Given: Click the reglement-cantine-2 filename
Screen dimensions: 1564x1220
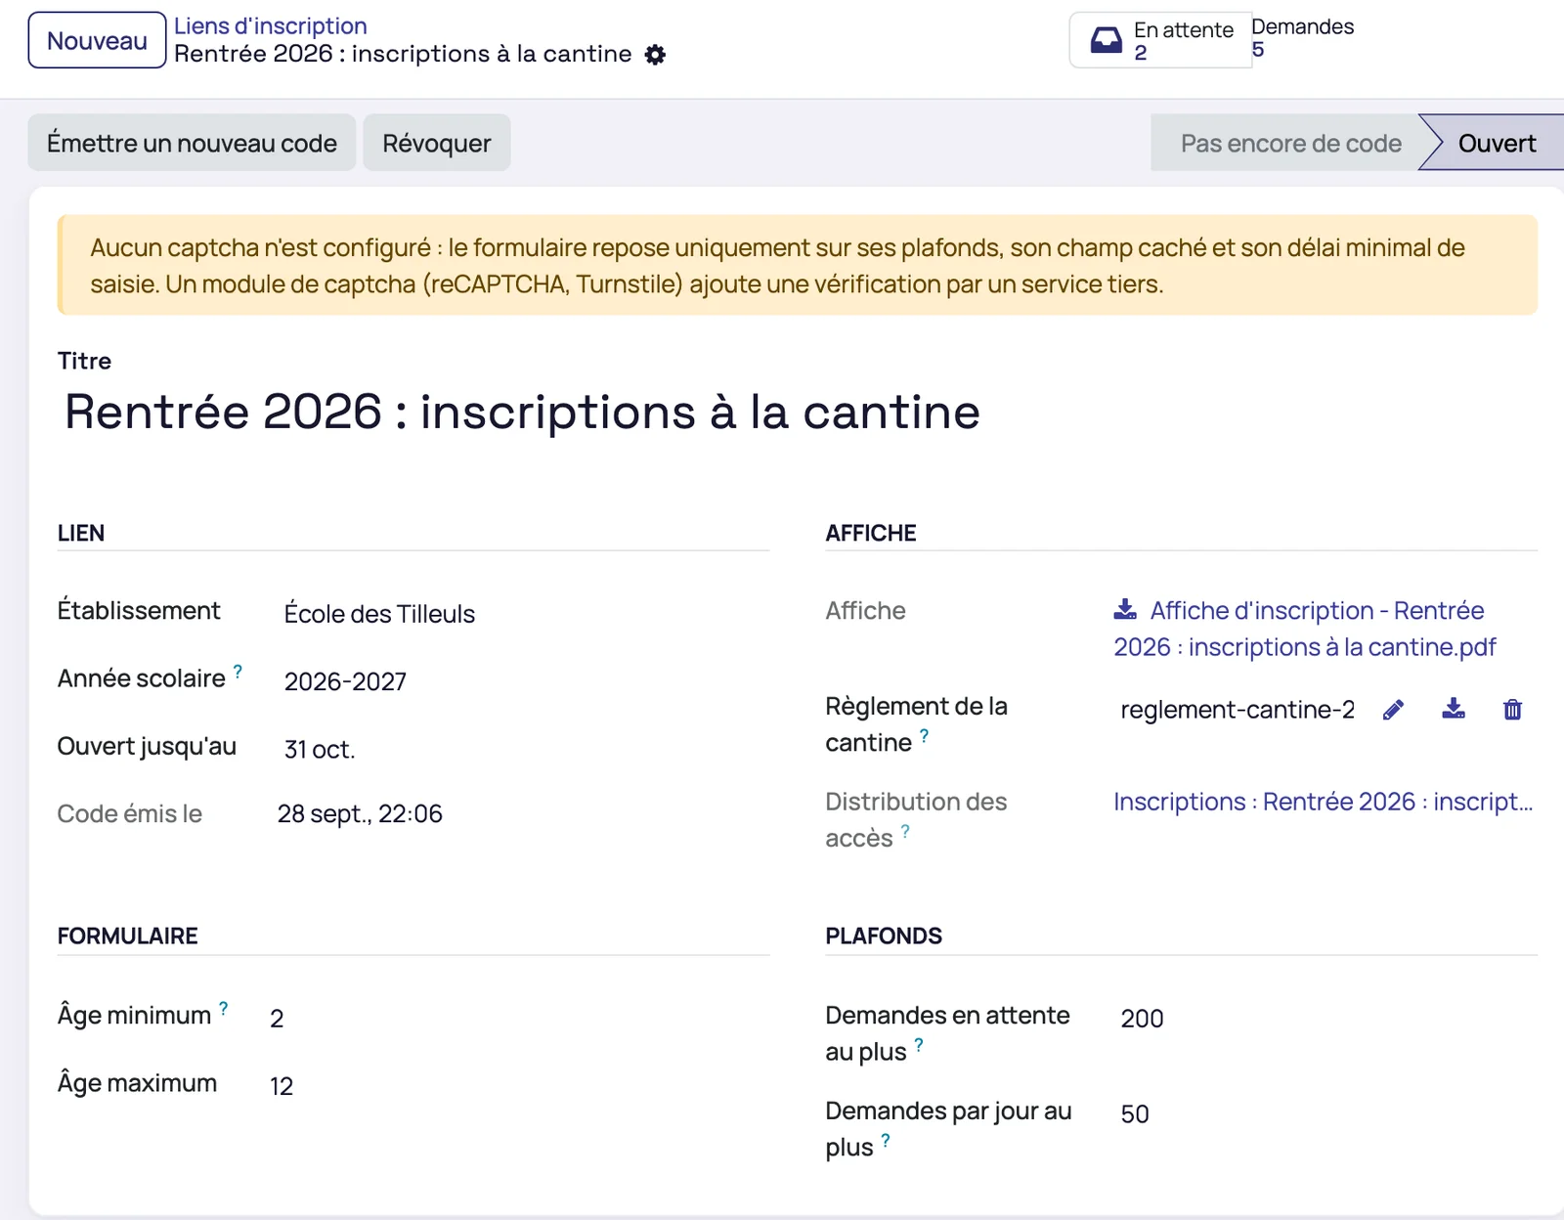Looking at the screenshot, I should [1238, 710].
